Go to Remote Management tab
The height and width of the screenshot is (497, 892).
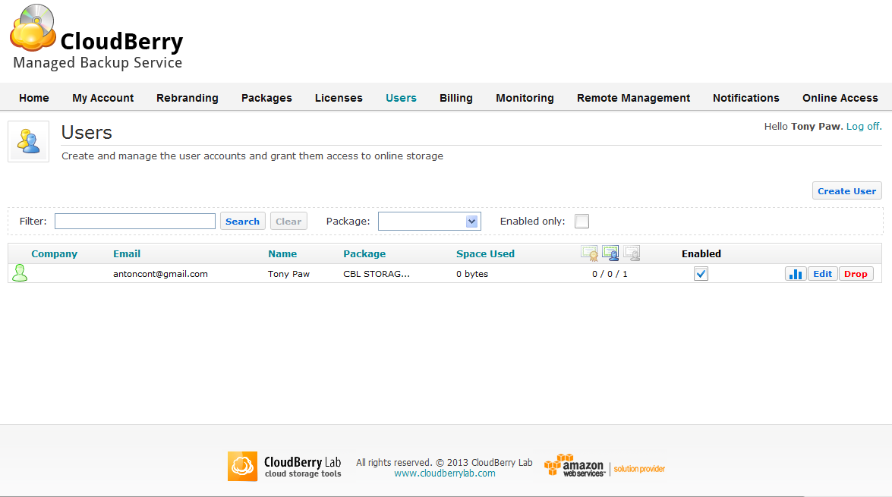pyautogui.click(x=633, y=98)
